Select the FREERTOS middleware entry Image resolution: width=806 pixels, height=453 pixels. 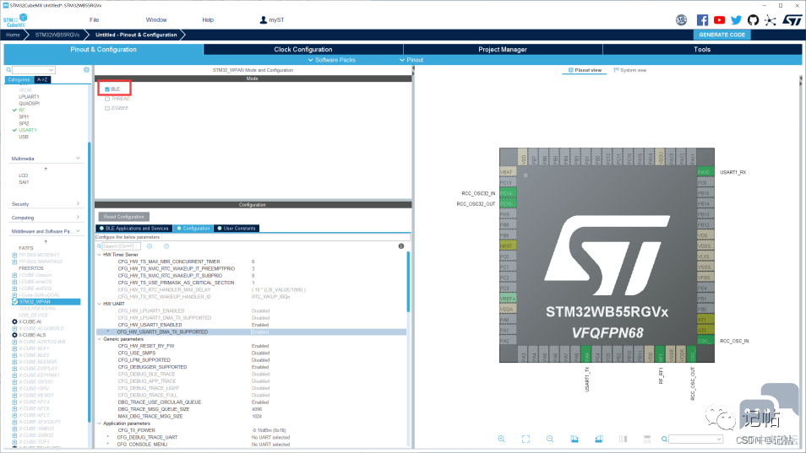coord(31,268)
